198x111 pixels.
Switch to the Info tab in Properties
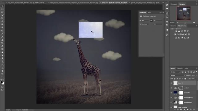coord(149,12)
